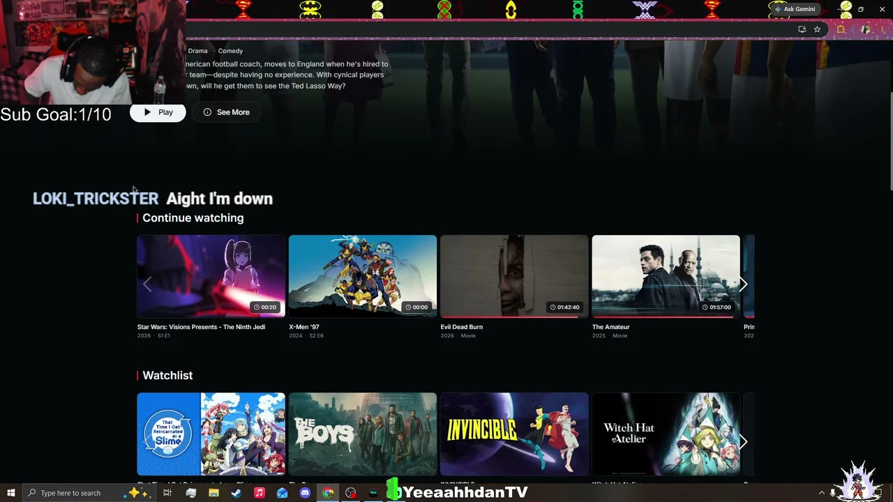The image size is (893, 502).
Task: Click the Comedy genre tag
Action: (230, 51)
